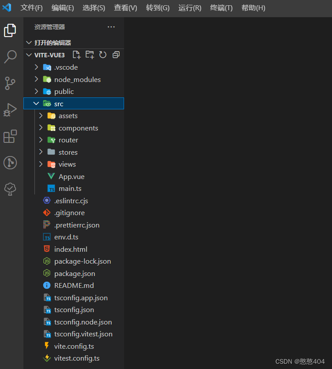The width and height of the screenshot is (332, 369).
Task: Click the New Folder icon in Explorer
Action: (89, 54)
